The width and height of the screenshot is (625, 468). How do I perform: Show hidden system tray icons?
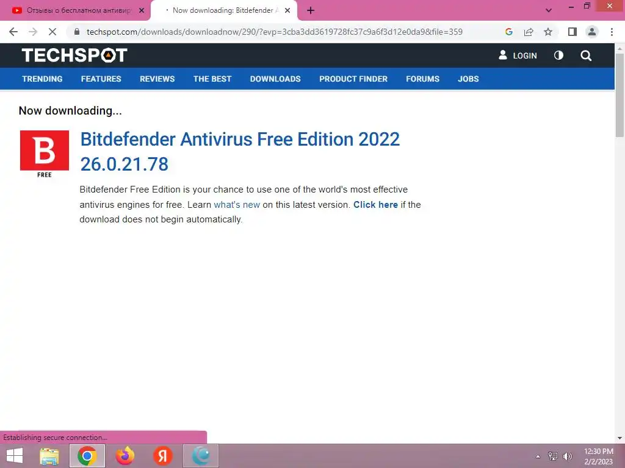(538, 456)
